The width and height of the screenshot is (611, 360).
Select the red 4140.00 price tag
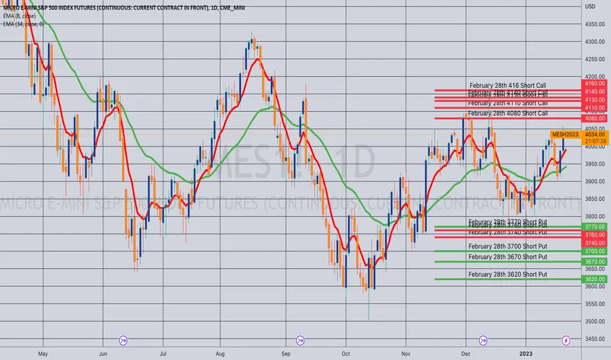[595, 92]
